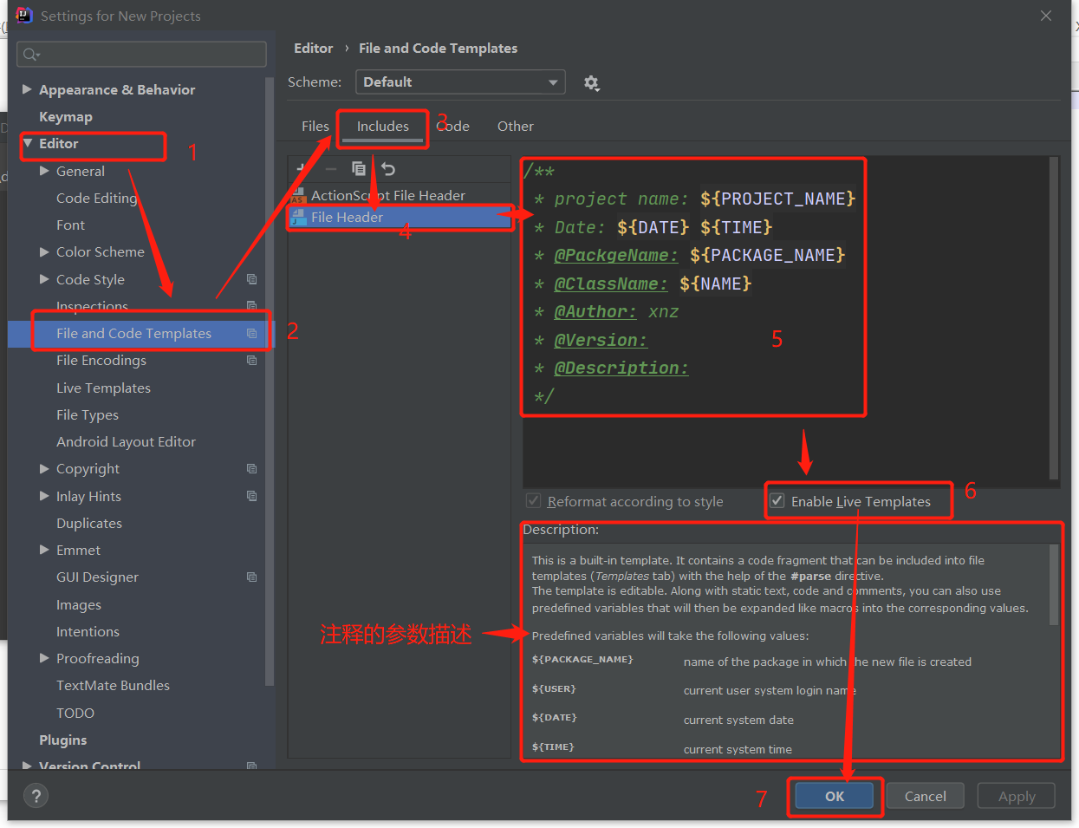
Task: Click the template editor vertical scrollbar
Action: point(1054,317)
